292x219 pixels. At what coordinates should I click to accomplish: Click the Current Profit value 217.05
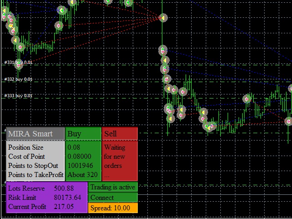click(63, 207)
